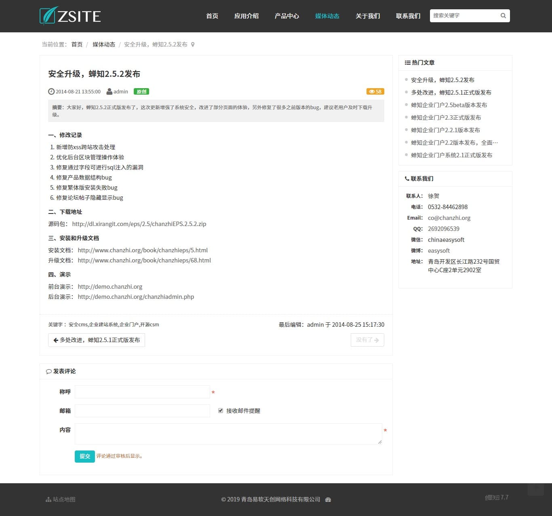Open the 关于我们 navigation item
Viewport: 552px width, 516px height.
point(368,16)
